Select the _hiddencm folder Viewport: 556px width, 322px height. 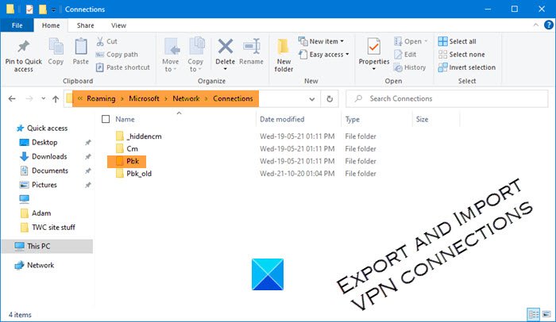pos(139,136)
